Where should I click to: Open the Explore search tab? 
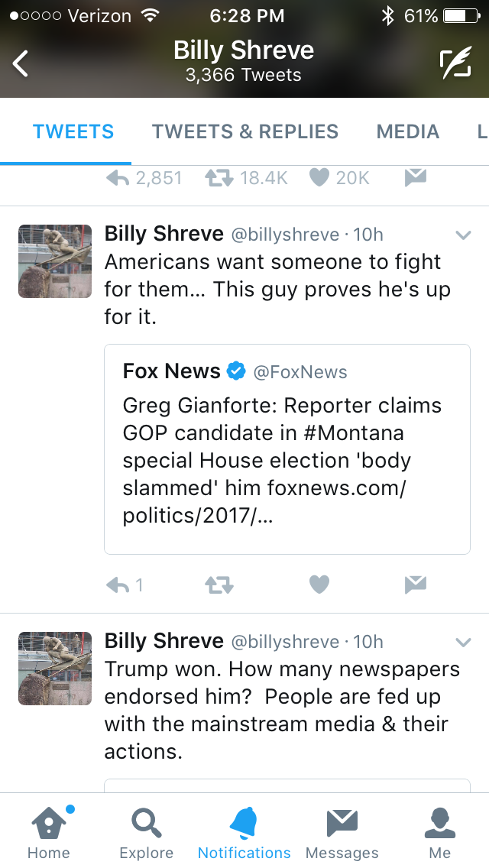click(x=146, y=831)
